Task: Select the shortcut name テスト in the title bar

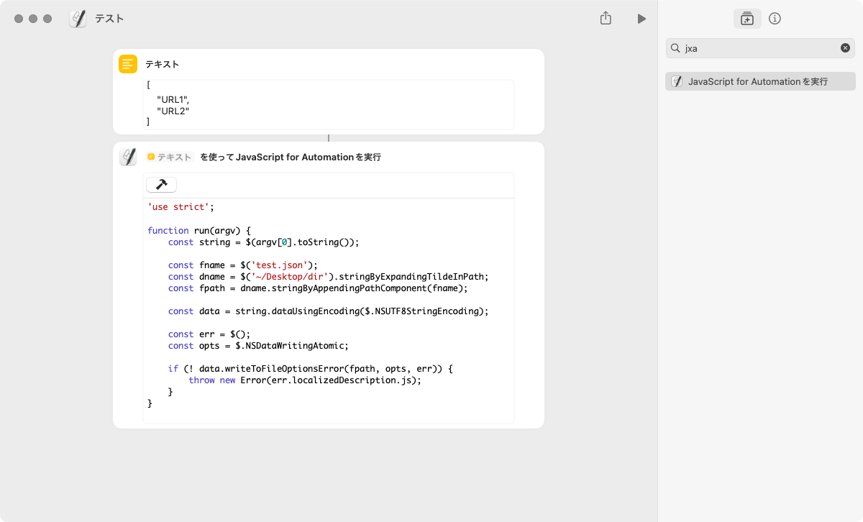Action: click(x=109, y=19)
